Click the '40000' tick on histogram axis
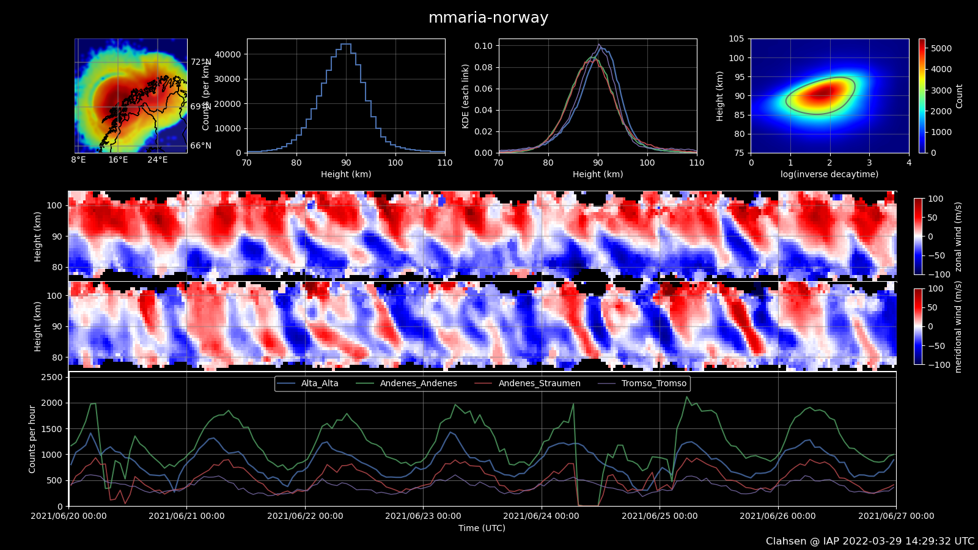This screenshot has height=550, width=978. (228, 54)
